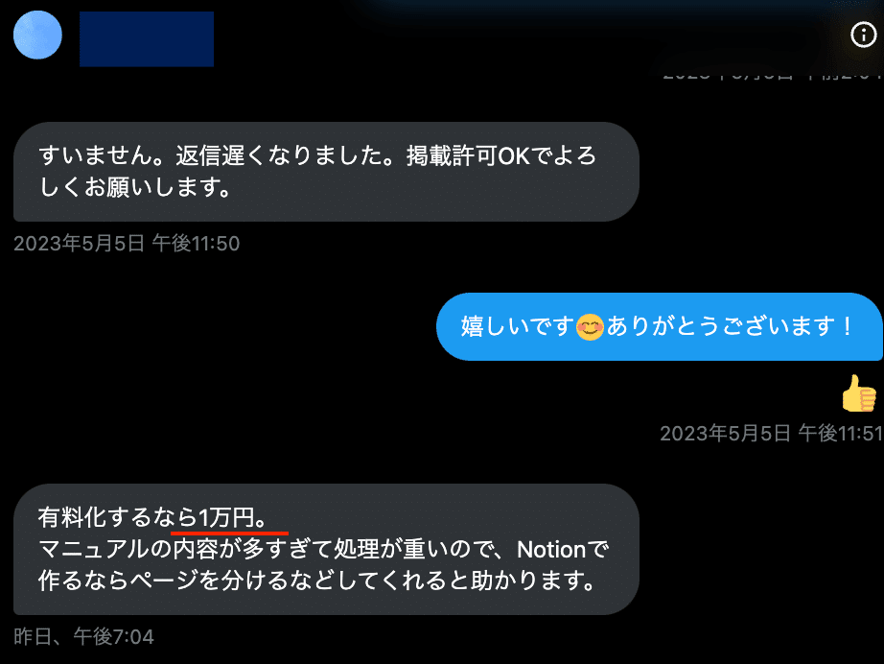Click the 掲載許可OK text
Screen dimensions: 884x664
point(468,156)
